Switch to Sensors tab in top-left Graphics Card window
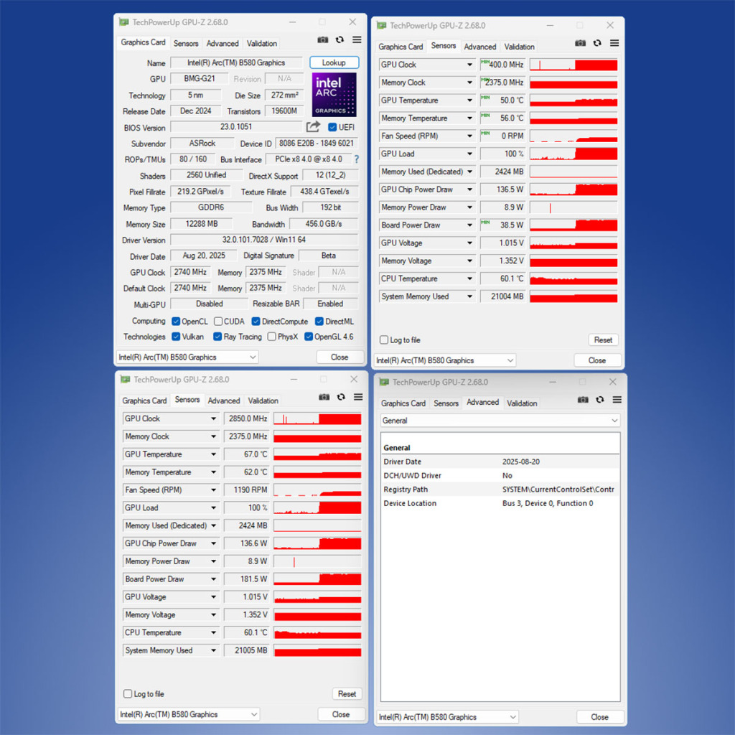This screenshot has width=735, height=735. [186, 43]
